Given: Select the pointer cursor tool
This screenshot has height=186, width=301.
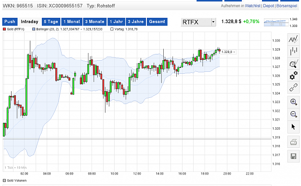Looking at the screenshot, I should pos(293,127).
